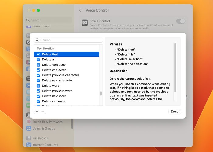Select the Delete word command row
The image size is (213, 152).
click(67, 86)
